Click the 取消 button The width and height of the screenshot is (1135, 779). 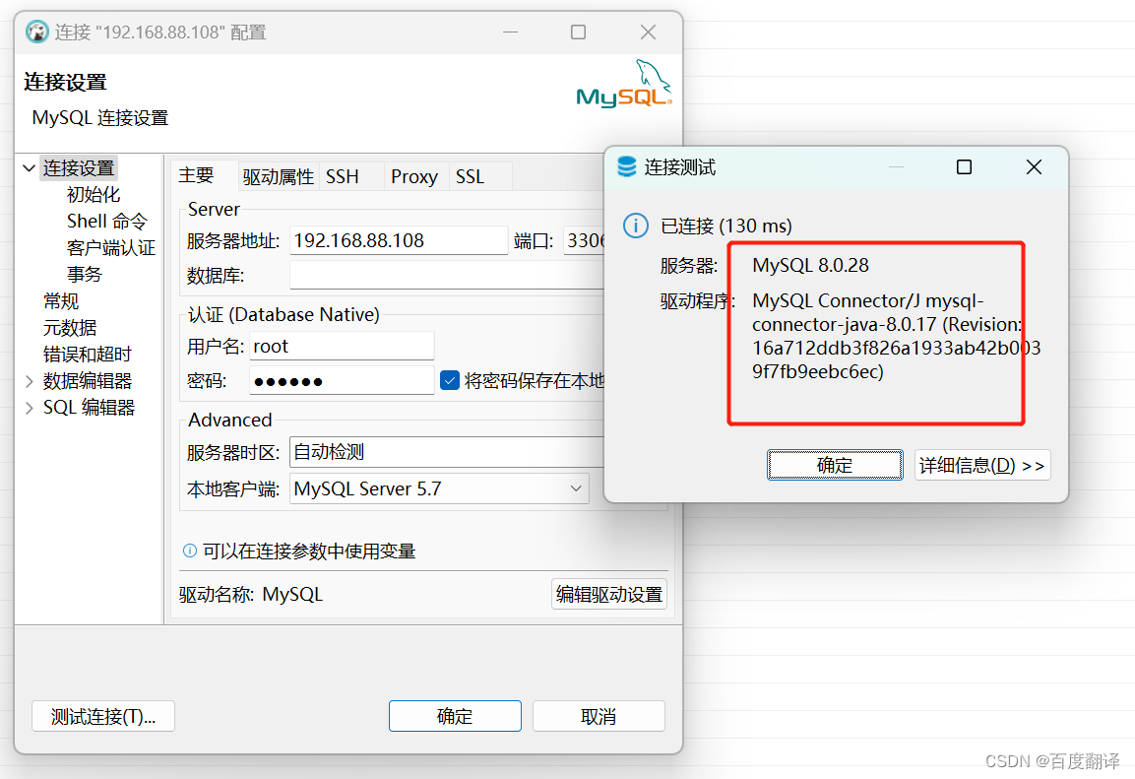pyautogui.click(x=599, y=716)
